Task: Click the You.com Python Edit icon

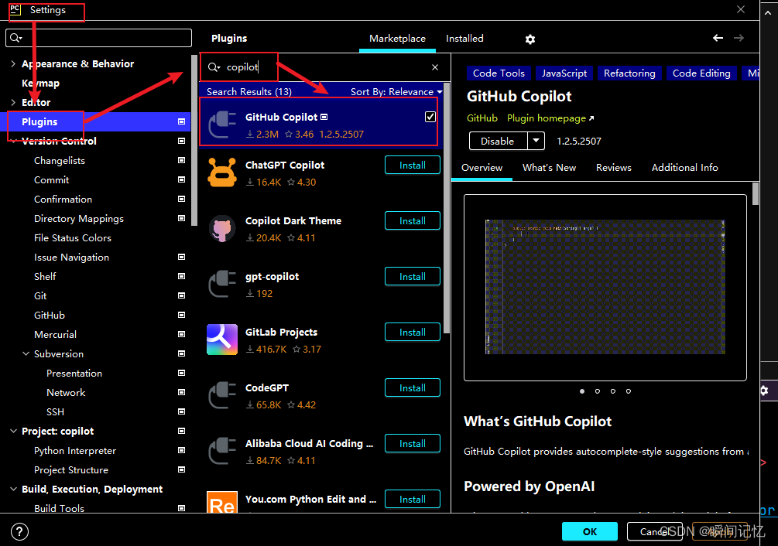Action: click(x=222, y=502)
